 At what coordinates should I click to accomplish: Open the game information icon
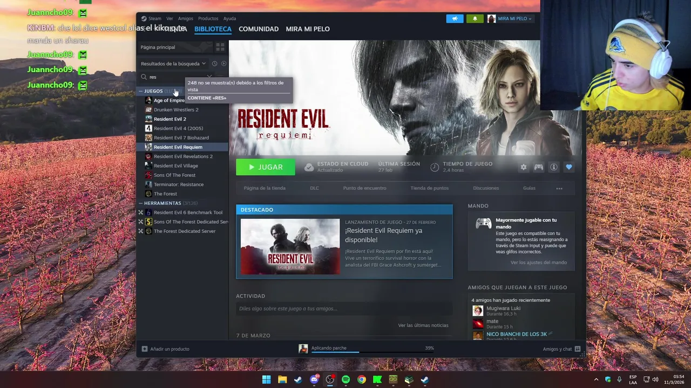click(553, 167)
